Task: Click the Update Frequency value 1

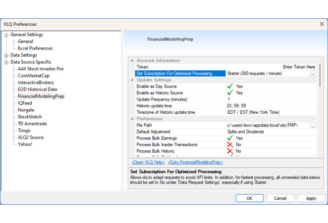Action: click(x=271, y=99)
